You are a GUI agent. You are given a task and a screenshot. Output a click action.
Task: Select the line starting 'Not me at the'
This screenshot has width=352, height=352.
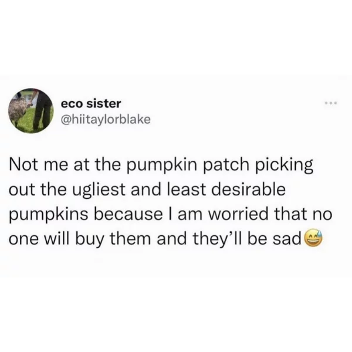point(161,165)
